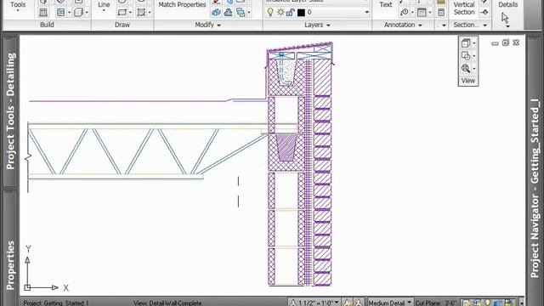This screenshot has height=306, width=544.
Task: Click the calculator-like icon right of Annotation
Action: click(441, 13)
